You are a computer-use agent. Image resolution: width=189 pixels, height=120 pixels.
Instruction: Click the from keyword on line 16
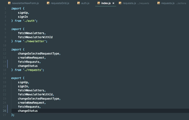coord(18,70)
